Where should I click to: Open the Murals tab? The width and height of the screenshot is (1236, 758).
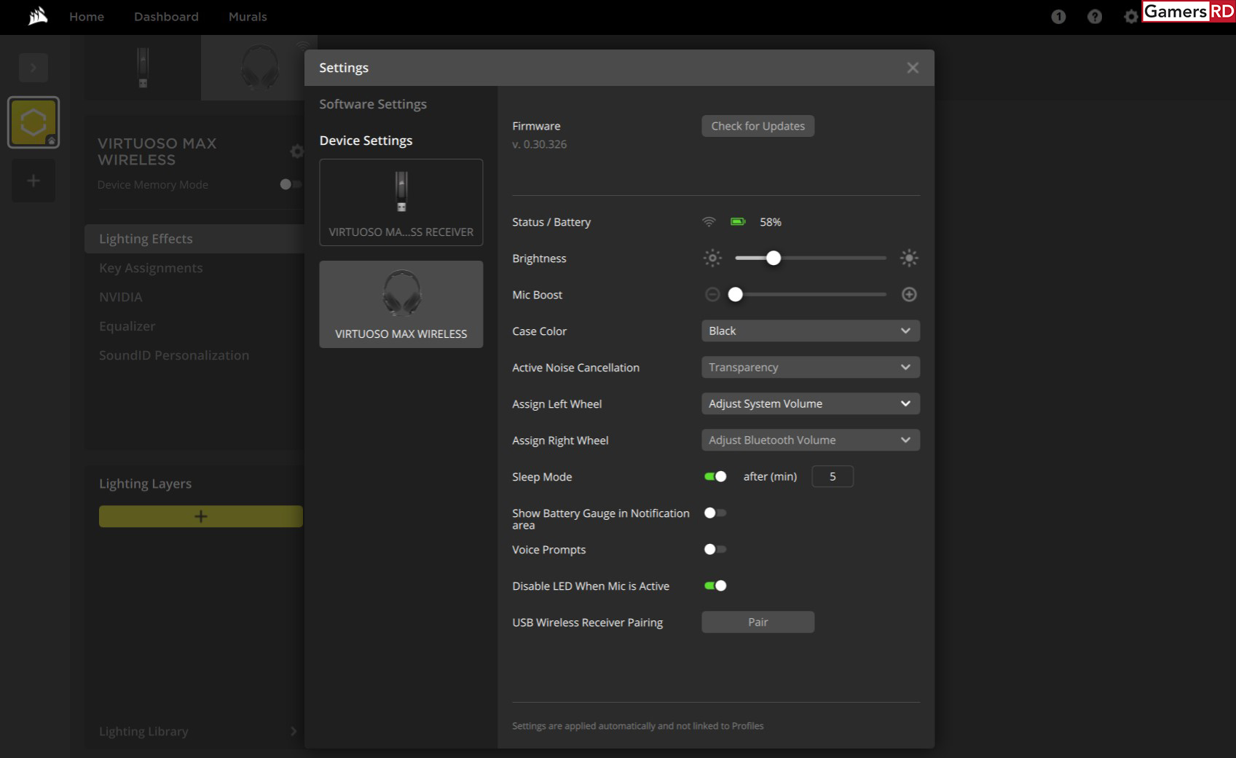[x=248, y=17]
